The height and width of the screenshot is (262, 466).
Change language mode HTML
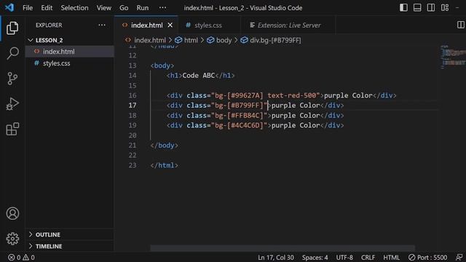[392, 257]
